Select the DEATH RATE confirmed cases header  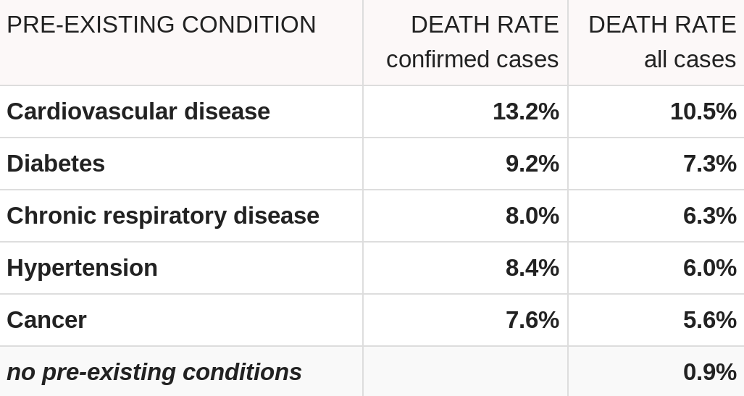472,42
